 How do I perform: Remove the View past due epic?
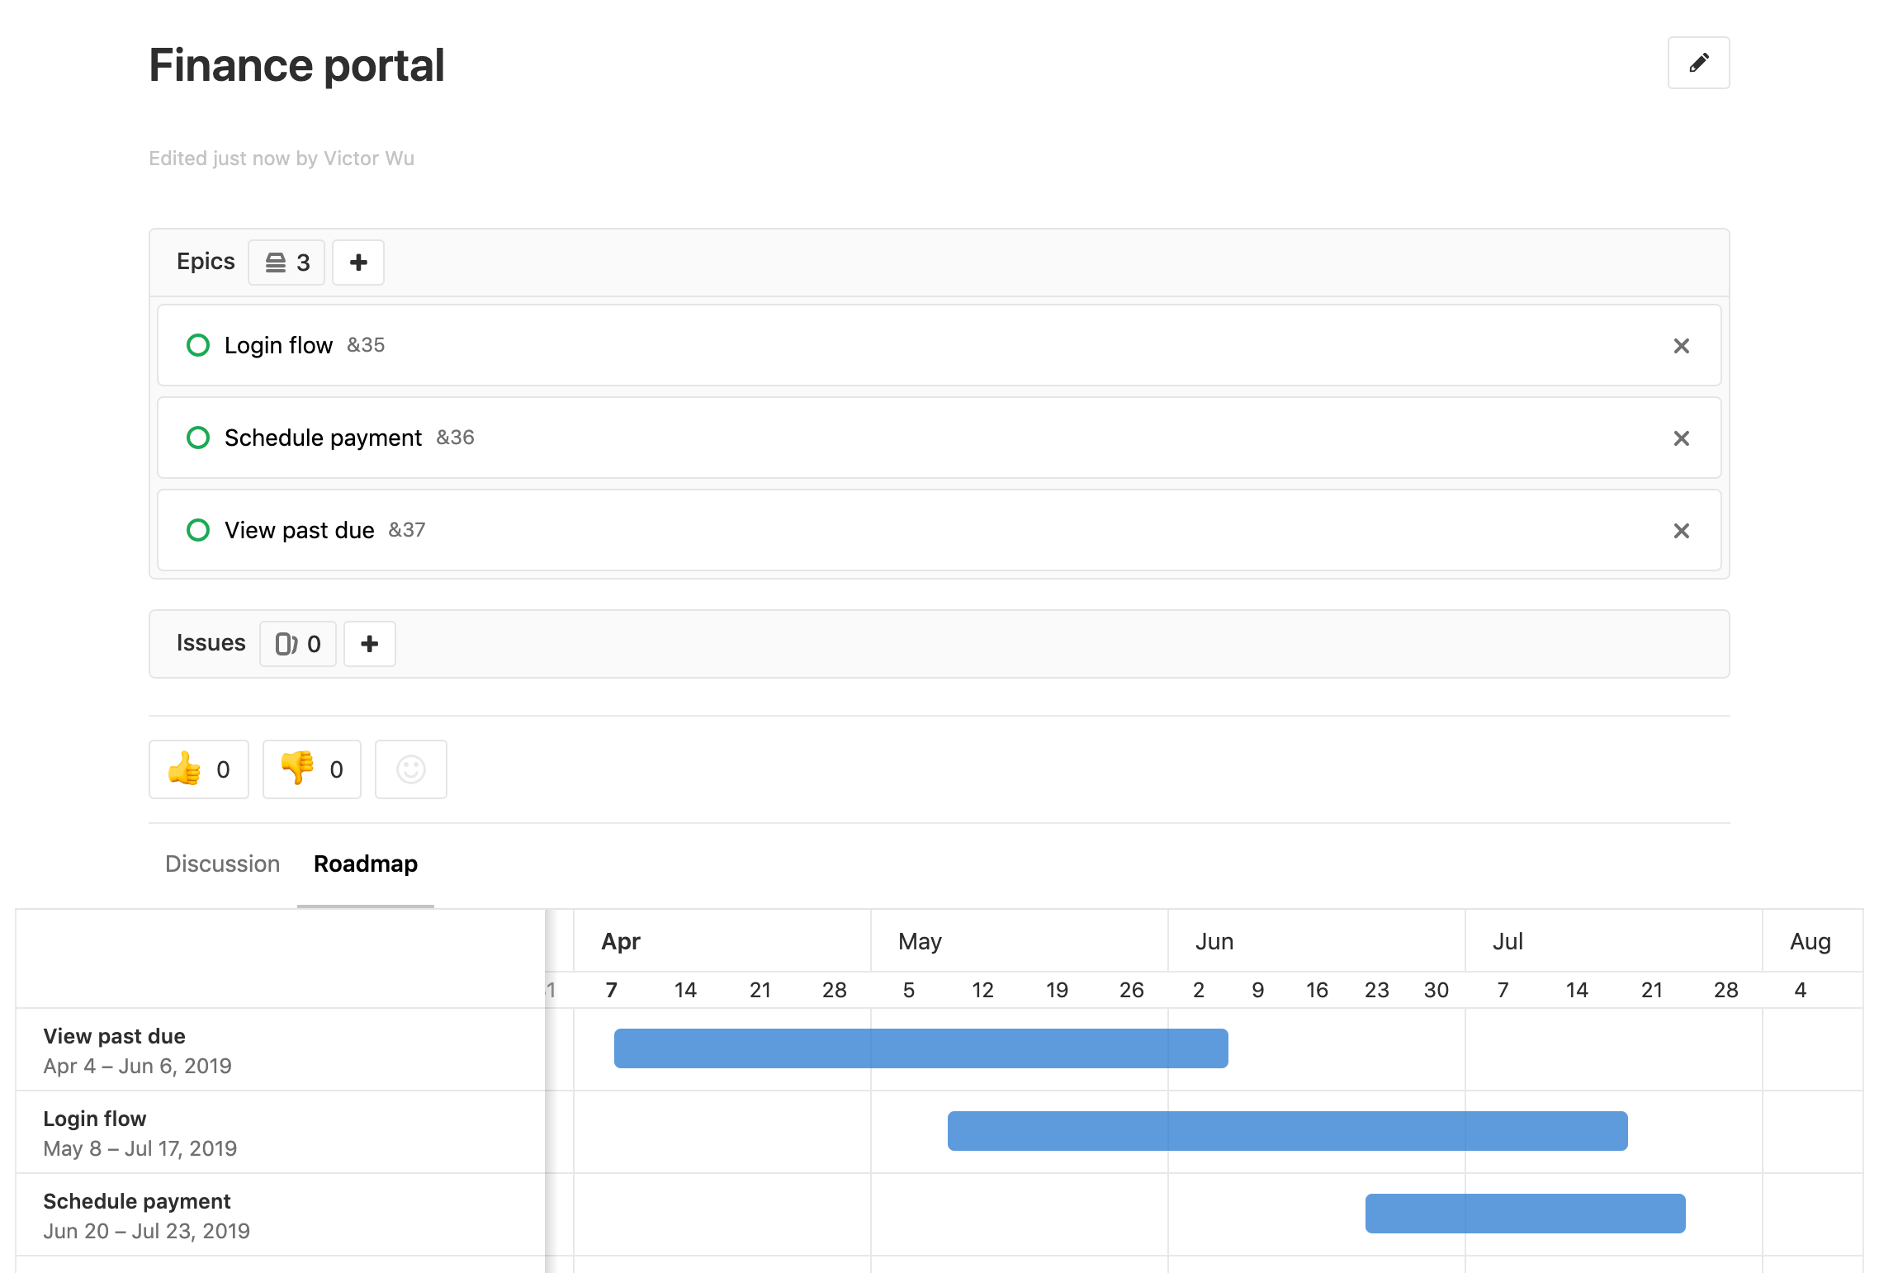tap(1682, 530)
